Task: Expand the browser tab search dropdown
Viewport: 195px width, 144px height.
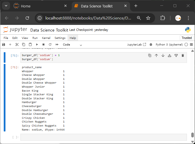Action: (x=6, y=6)
